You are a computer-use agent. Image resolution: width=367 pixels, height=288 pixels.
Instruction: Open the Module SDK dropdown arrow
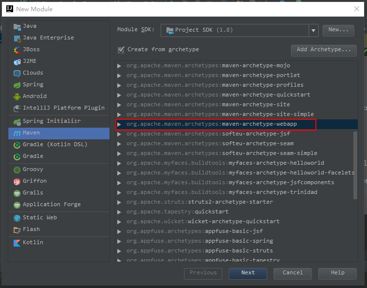[313, 31]
